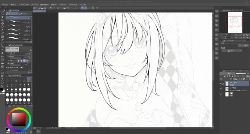Open the レイヤー menu
Screen dimensions: 250x134
(34, 5)
